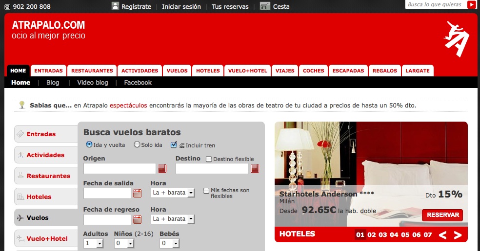Click the building icon beside Hoteles

pos(21,197)
